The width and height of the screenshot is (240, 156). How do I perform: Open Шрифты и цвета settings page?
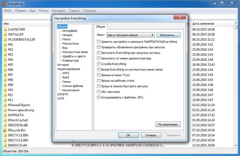click(x=74, y=56)
